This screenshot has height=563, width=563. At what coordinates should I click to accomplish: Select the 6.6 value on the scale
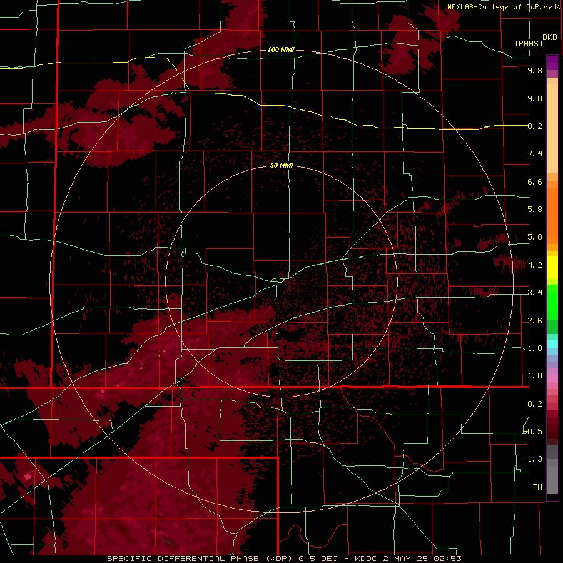click(x=535, y=181)
